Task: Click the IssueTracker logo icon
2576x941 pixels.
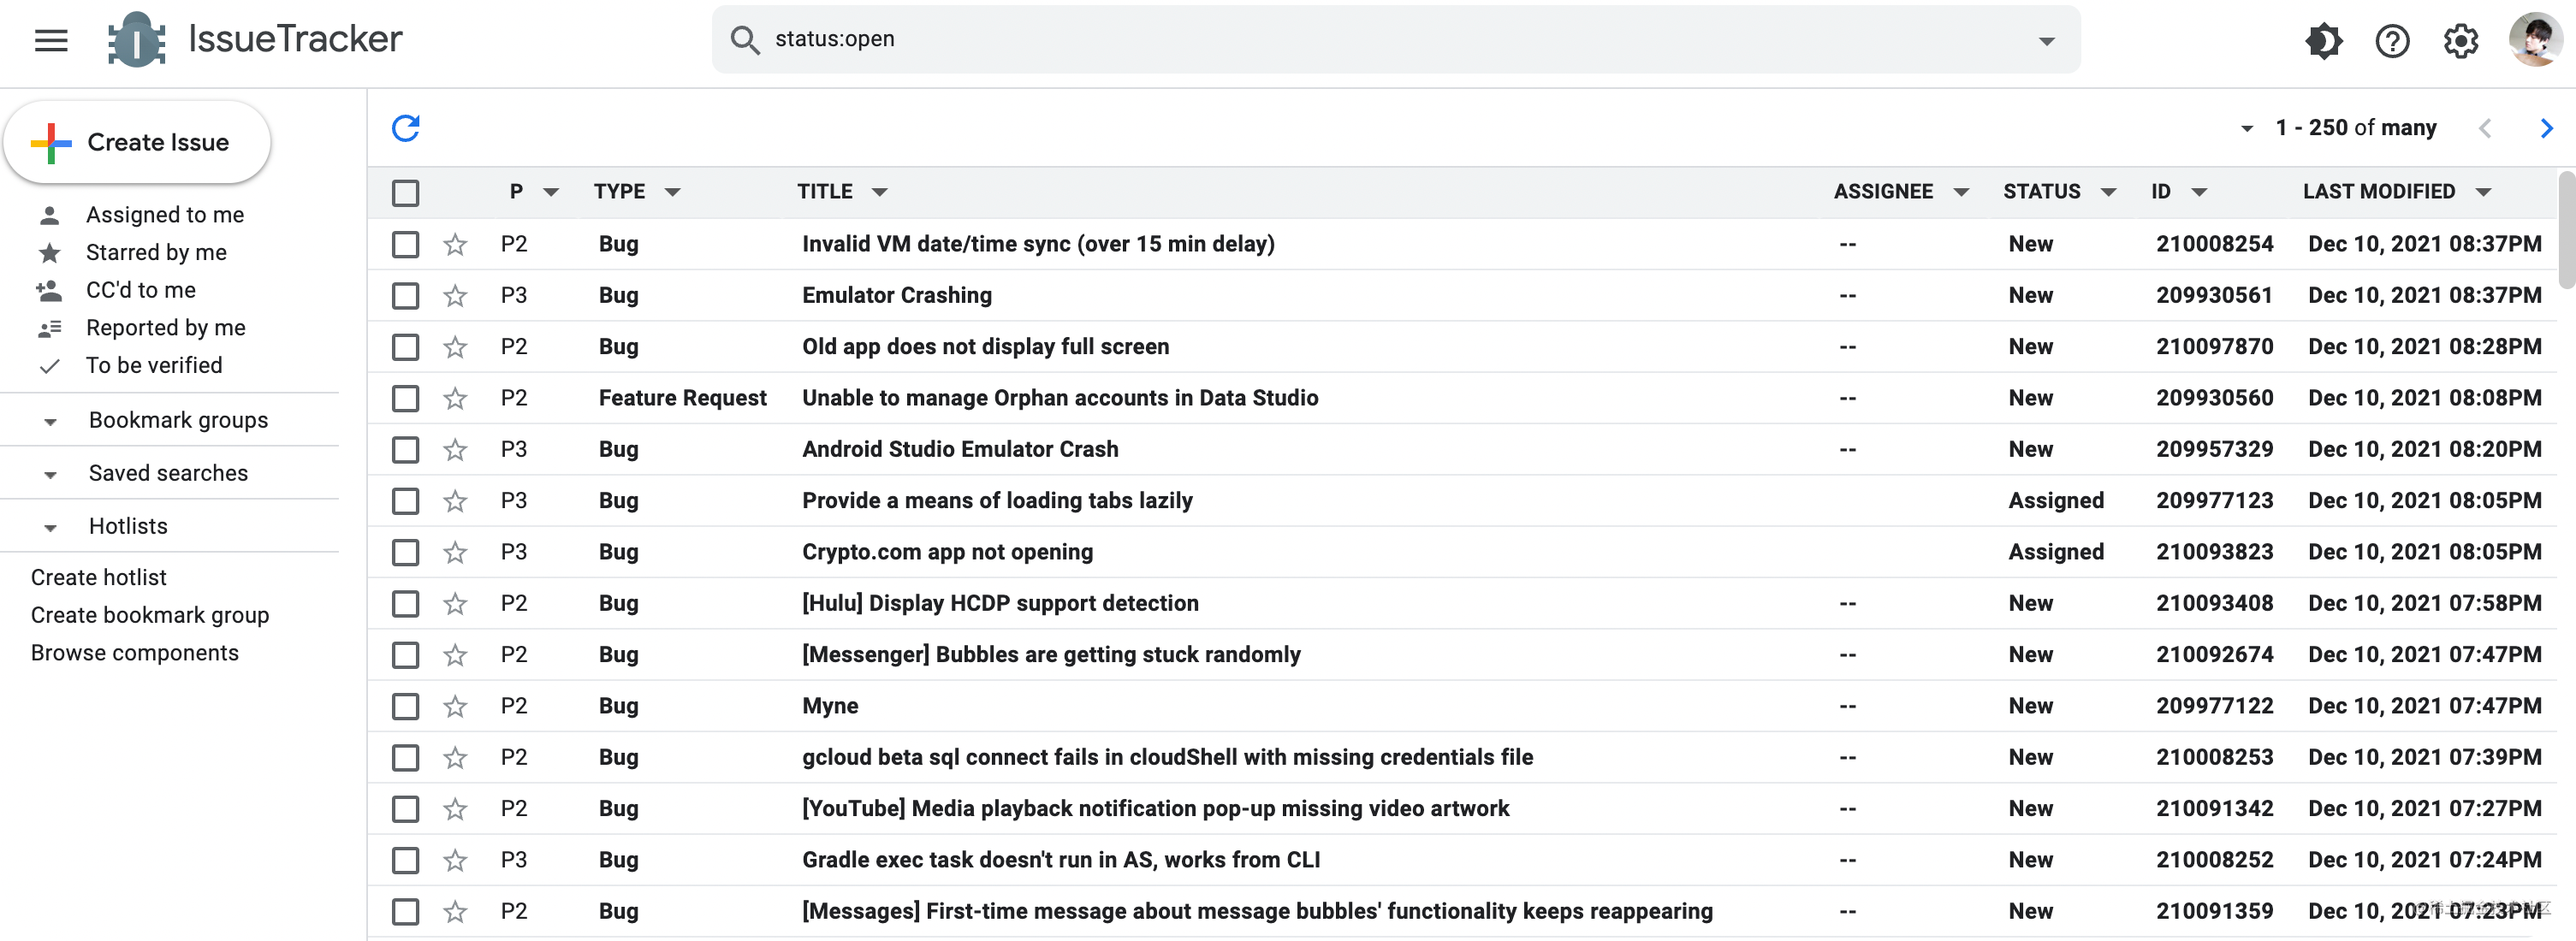Action: click(x=134, y=41)
